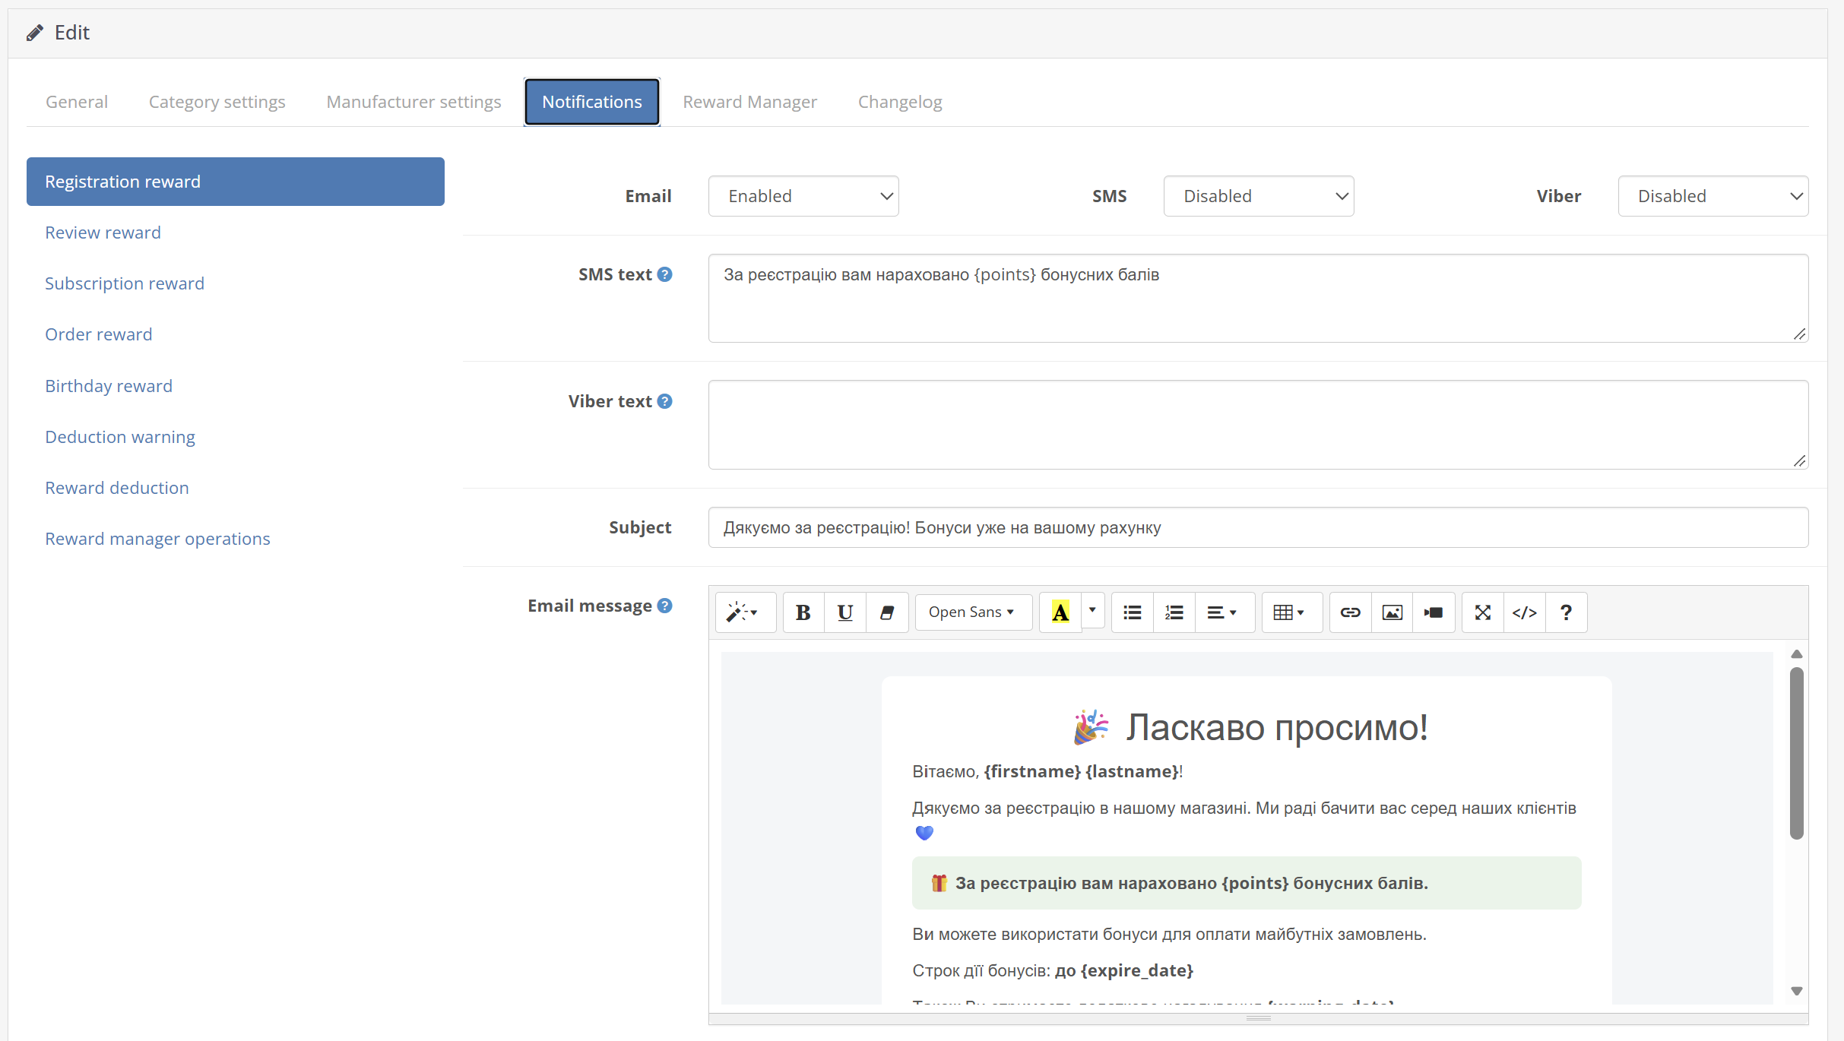Screen dimensions: 1844x1041
Task: Open the Viber Disabled dropdown
Action: click(x=1713, y=196)
